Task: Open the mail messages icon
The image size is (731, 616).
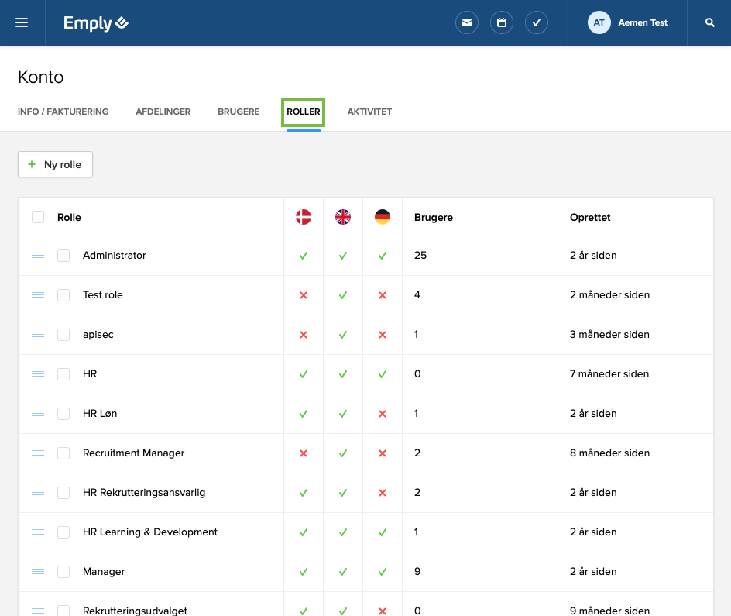Action: click(x=466, y=22)
